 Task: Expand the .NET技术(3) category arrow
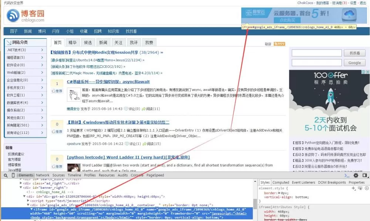point(42,50)
